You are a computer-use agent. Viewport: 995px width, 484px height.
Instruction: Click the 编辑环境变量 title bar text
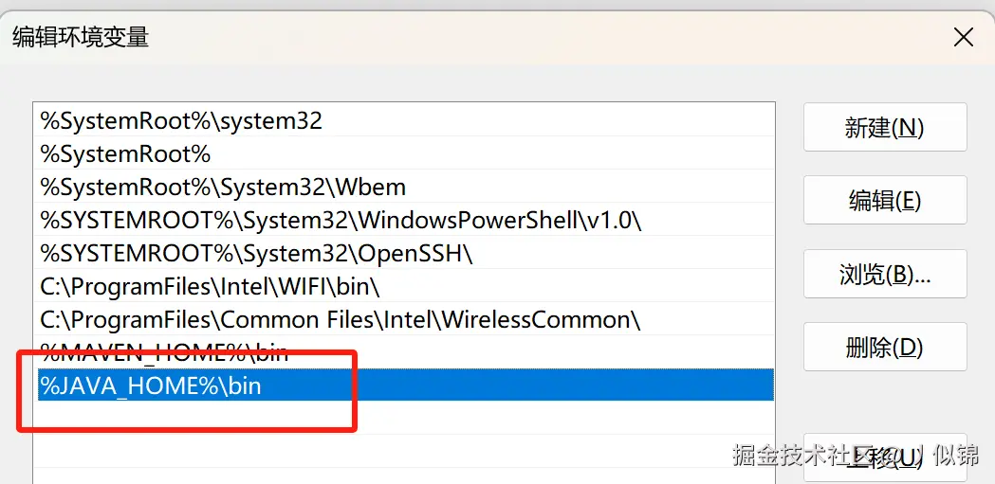click(x=81, y=38)
